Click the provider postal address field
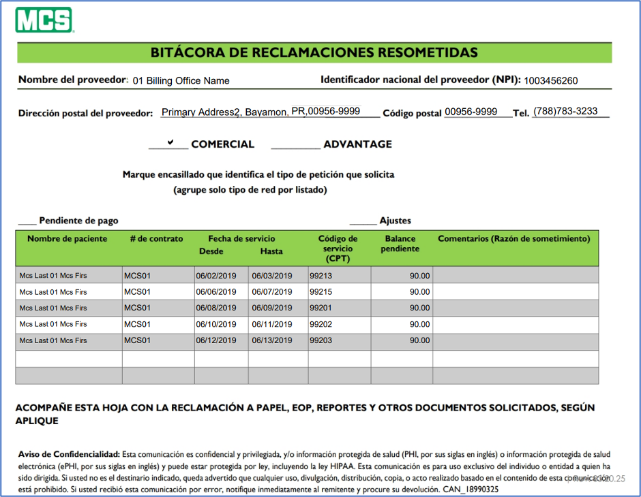This screenshot has width=641, height=497. (260, 112)
